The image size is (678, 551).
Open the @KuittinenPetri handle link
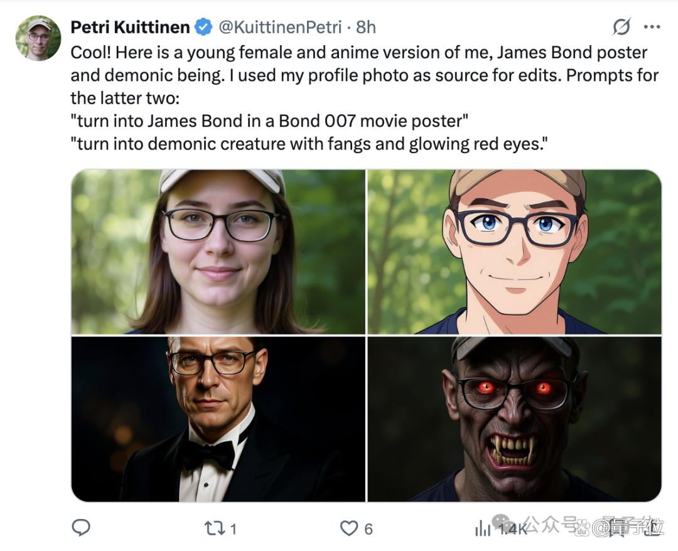point(280,27)
